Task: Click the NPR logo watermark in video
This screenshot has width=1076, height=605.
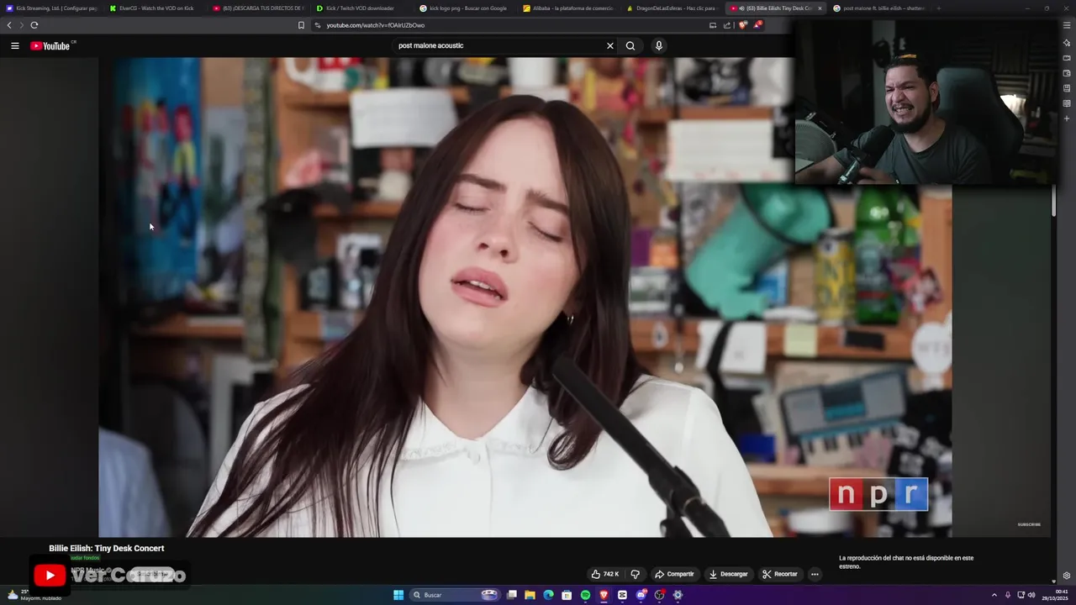Action: [878, 494]
